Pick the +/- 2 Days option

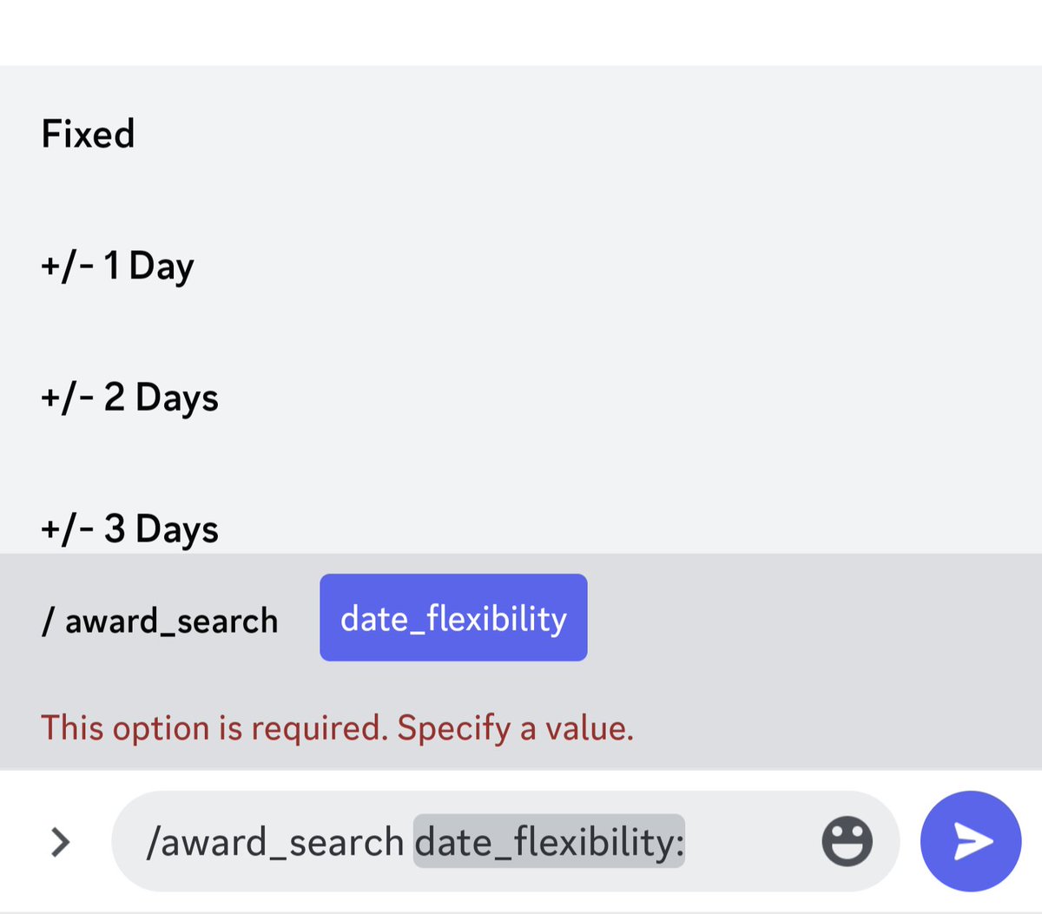(521, 398)
